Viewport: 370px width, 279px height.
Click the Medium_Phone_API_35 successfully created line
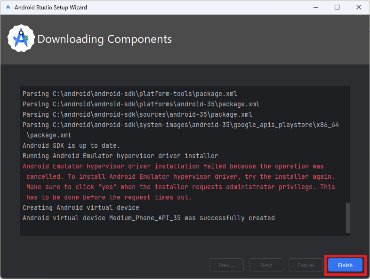(148, 218)
